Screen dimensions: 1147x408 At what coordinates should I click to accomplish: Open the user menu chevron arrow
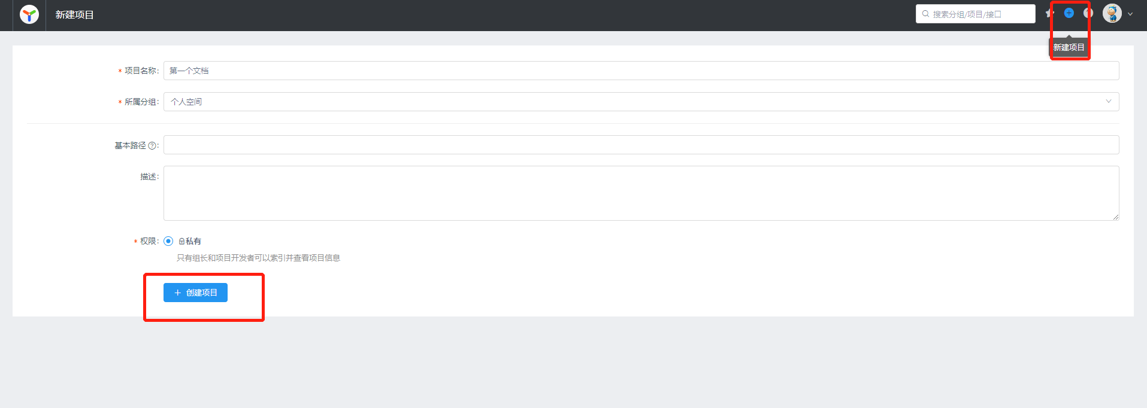[x=1130, y=14]
